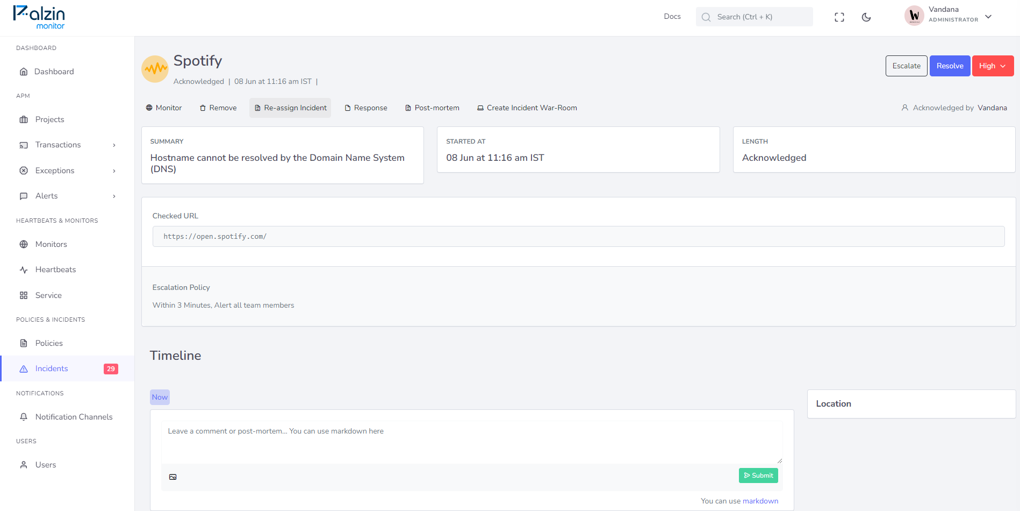
Task: Focus the Search (Ctrl + K) field
Action: [754, 17]
